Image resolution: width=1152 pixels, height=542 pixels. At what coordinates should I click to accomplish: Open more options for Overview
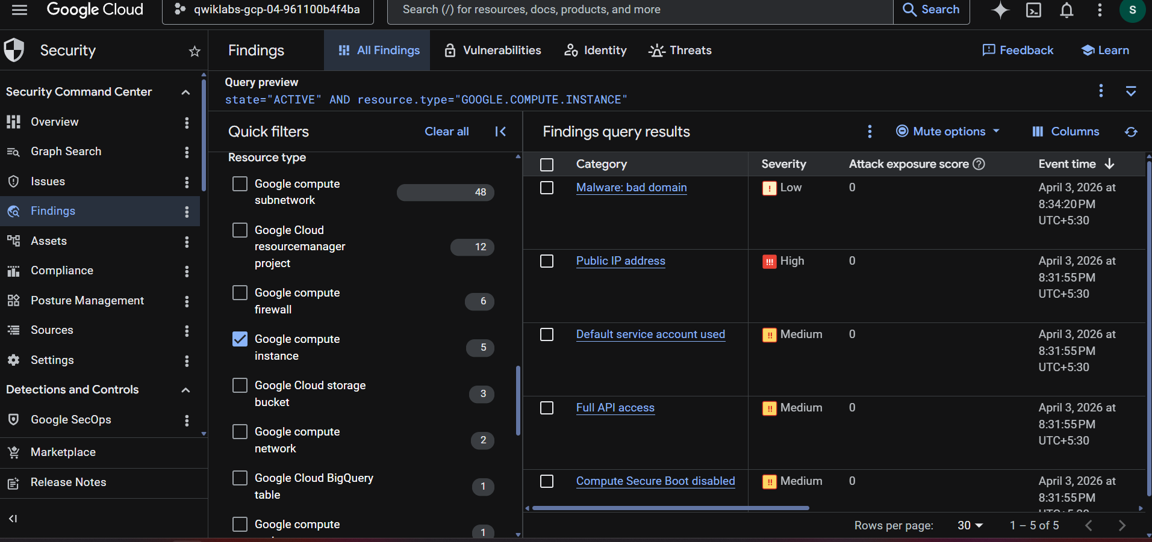click(x=187, y=122)
